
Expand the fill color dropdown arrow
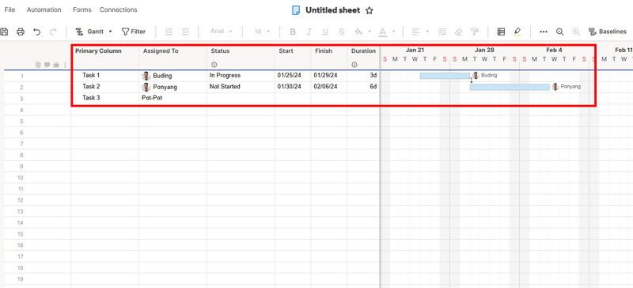point(369,32)
